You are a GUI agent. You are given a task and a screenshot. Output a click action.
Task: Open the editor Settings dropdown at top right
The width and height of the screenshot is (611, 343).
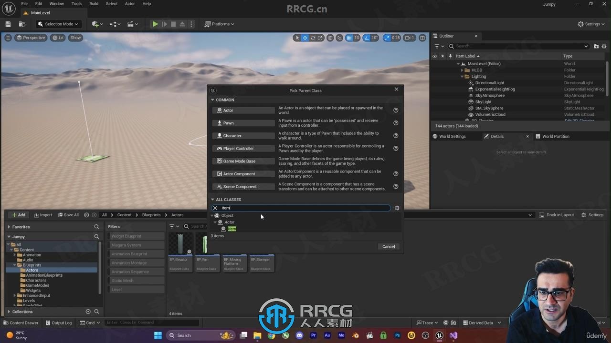(591, 24)
